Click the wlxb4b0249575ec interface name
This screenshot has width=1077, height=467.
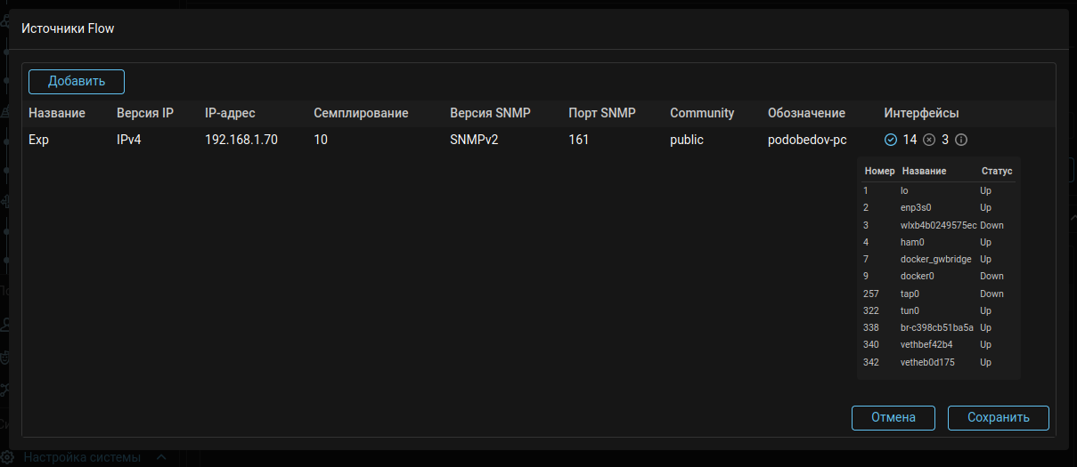tap(938, 225)
